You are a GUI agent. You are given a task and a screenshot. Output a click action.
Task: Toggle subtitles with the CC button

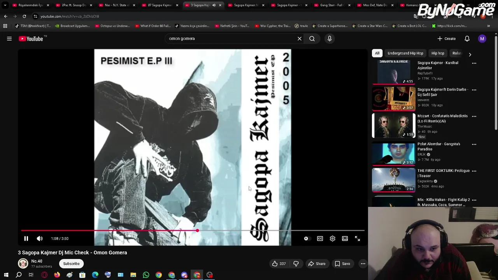tap(320, 238)
